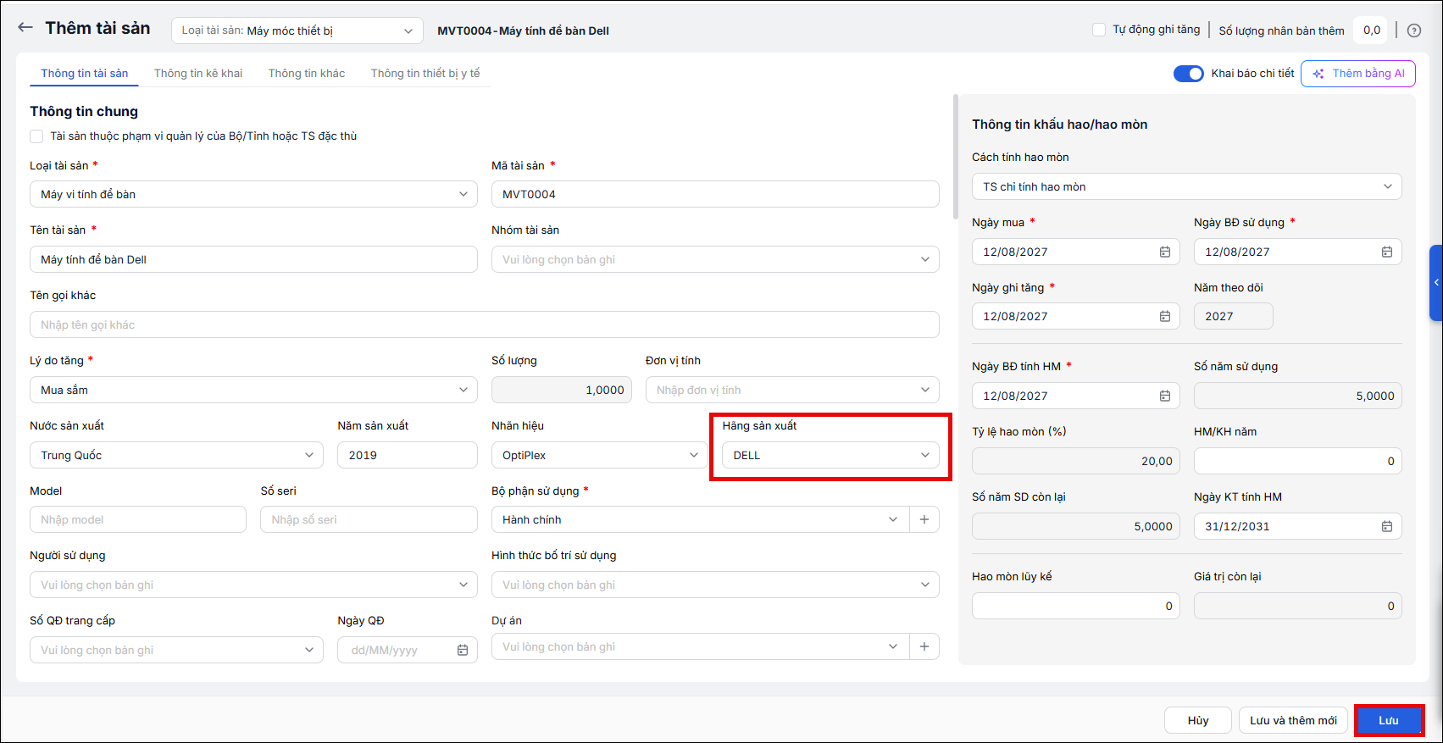Open calendar icon for Ngày QĐ
This screenshot has height=743, width=1443.
463,650
